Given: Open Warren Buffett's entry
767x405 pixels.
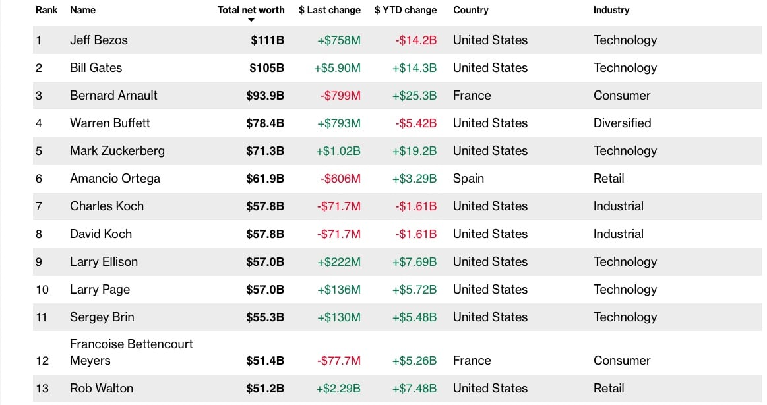Looking at the screenshot, I should [110, 123].
